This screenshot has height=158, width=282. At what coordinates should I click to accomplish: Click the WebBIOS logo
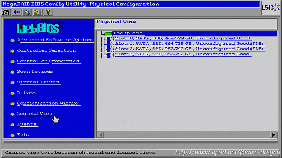pyautogui.click(x=40, y=27)
